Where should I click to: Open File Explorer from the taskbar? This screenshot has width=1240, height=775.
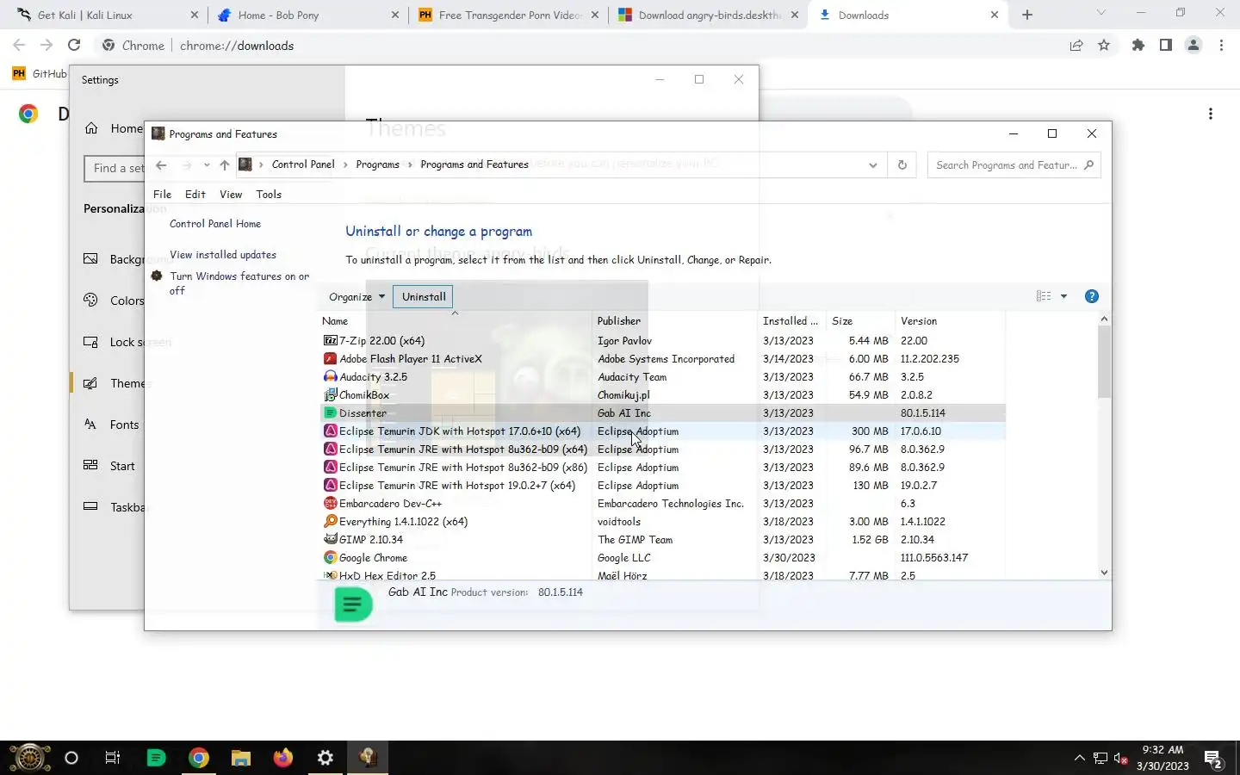tap(241, 758)
